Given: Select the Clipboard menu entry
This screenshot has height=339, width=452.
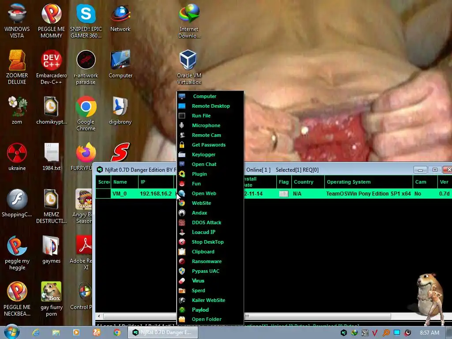Looking at the screenshot, I should click(211, 252).
